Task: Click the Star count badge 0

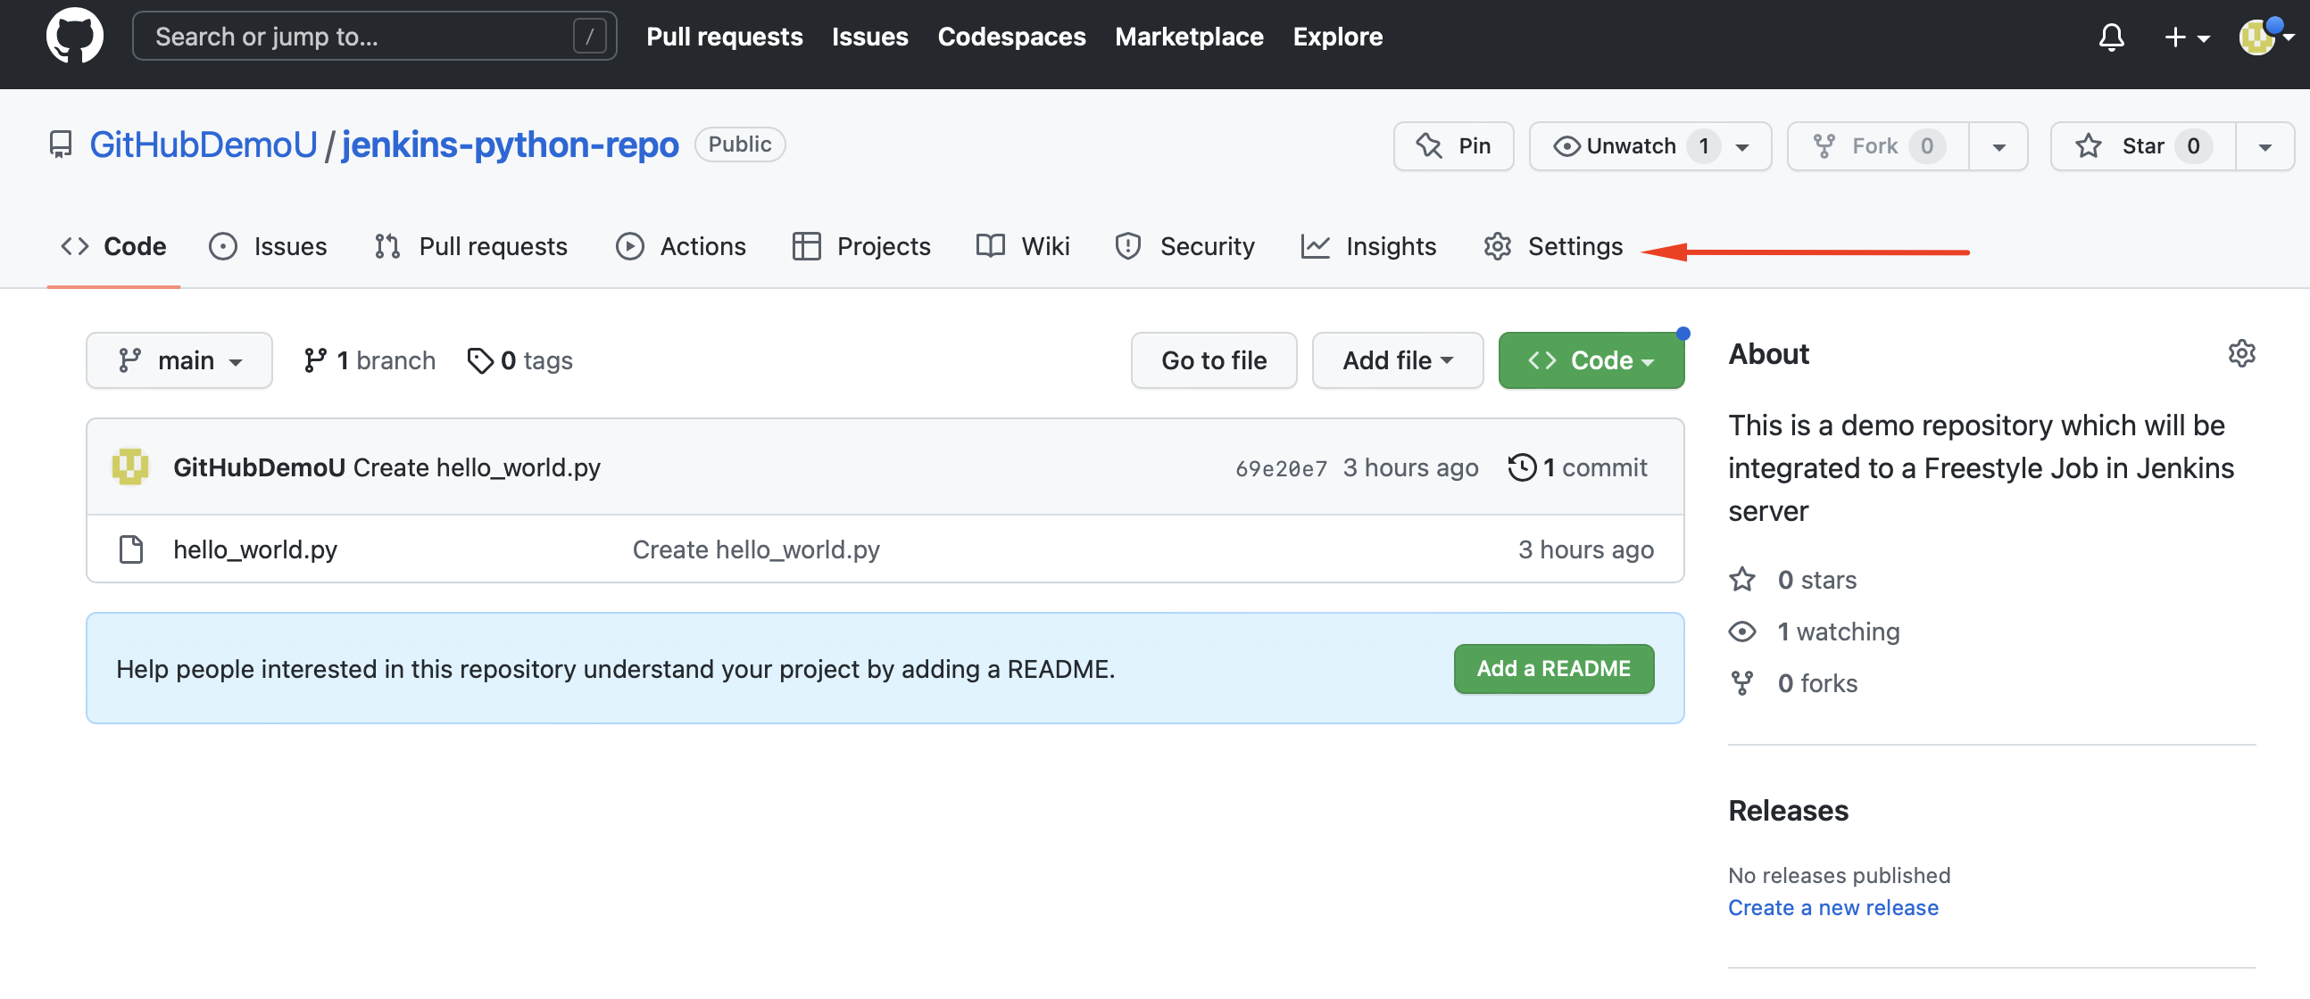Action: (2192, 146)
